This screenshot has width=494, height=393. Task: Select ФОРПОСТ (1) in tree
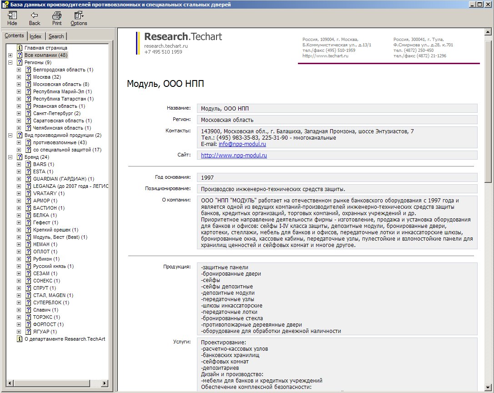point(48,324)
